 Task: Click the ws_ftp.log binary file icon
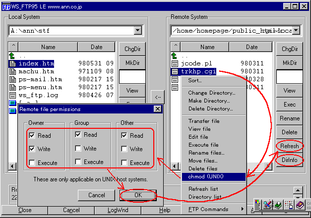[13, 95]
